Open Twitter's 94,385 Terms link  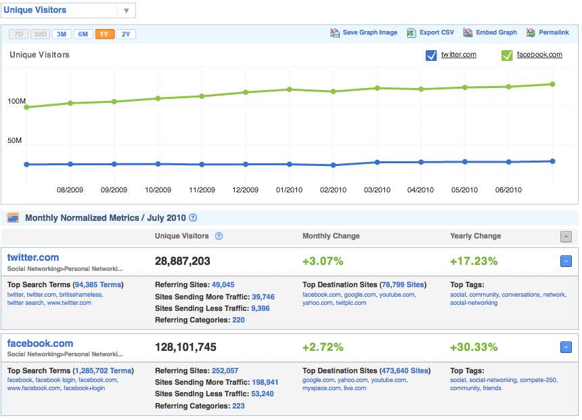98,285
